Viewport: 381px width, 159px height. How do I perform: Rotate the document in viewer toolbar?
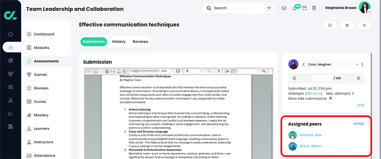124,71
